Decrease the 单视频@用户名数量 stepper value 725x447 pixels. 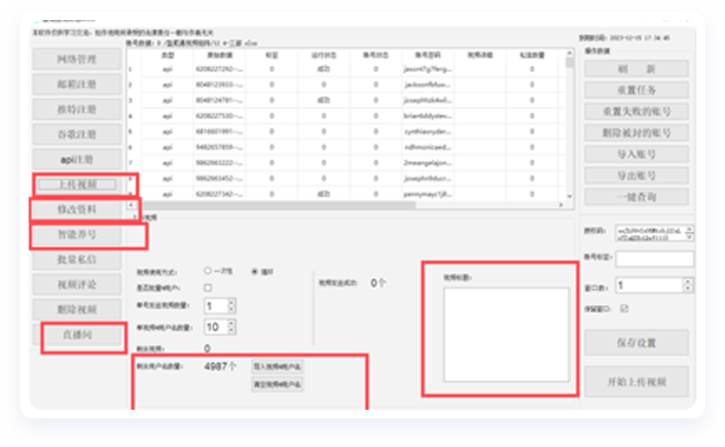pyautogui.click(x=231, y=331)
